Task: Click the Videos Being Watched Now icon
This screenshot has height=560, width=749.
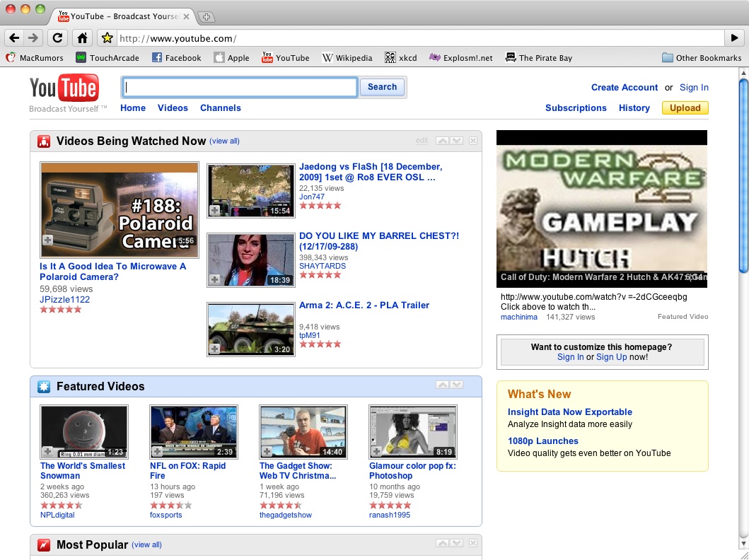Action: click(x=44, y=141)
